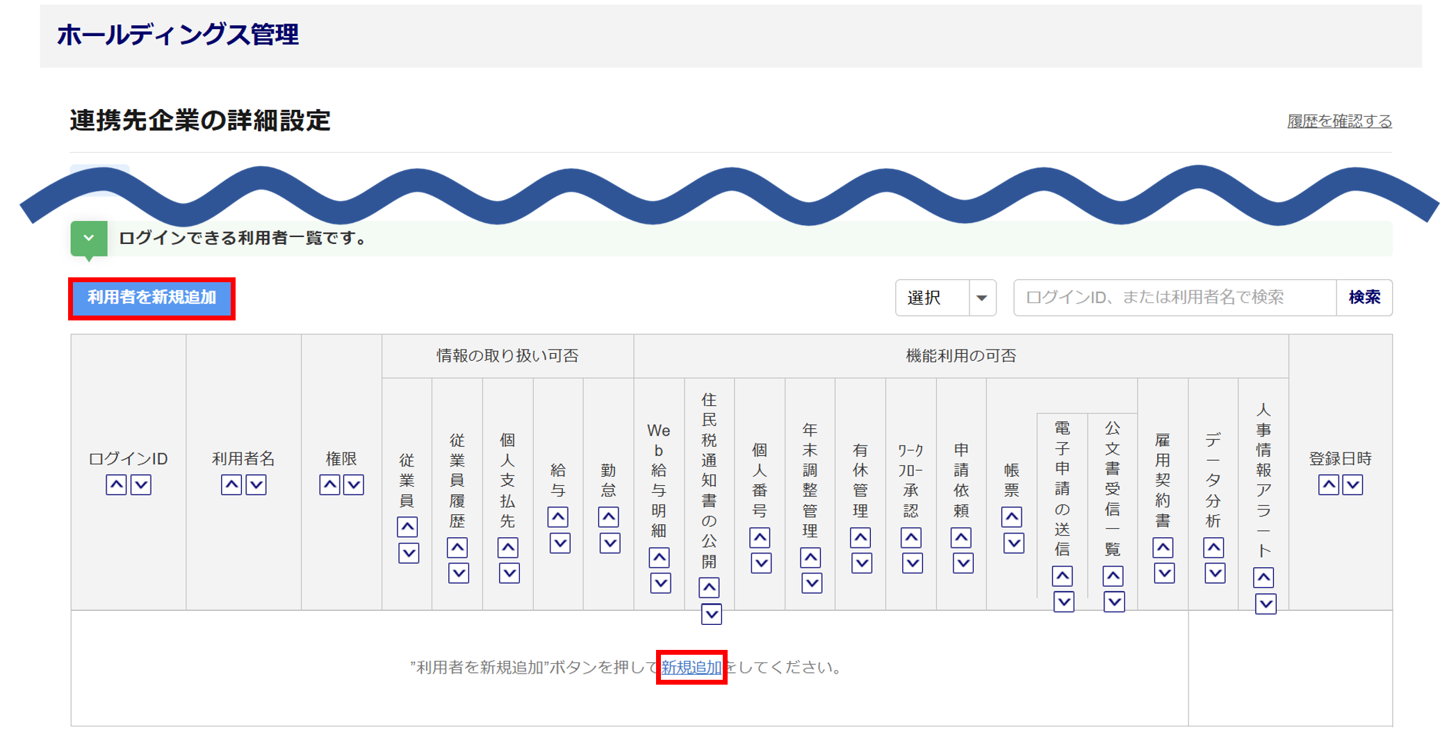Sort 電子申請の送信 column ascending
Image resolution: width=1449 pixels, height=734 pixels.
tap(1063, 576)
